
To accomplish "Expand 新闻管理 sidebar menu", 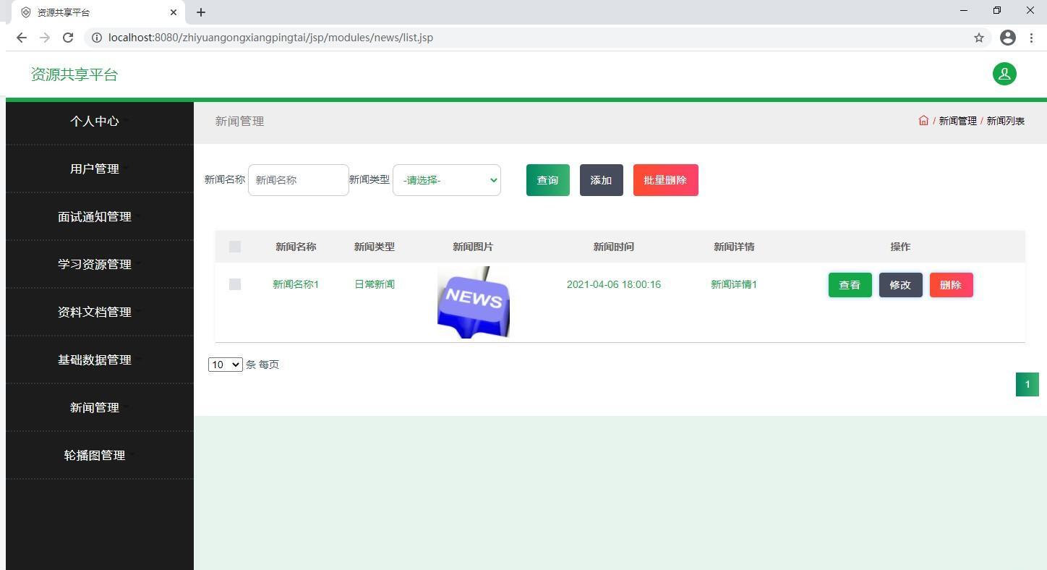I will pyautogui.click(x=100, y=407).
